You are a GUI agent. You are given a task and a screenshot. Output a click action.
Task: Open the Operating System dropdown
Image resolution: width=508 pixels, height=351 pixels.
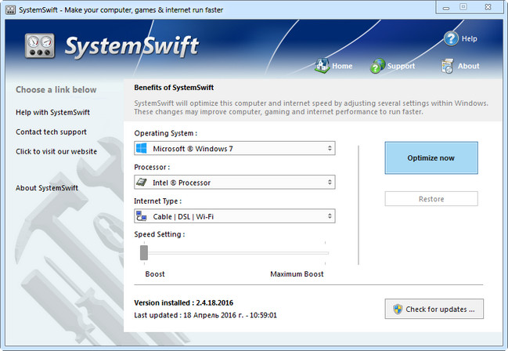point(235,148)
